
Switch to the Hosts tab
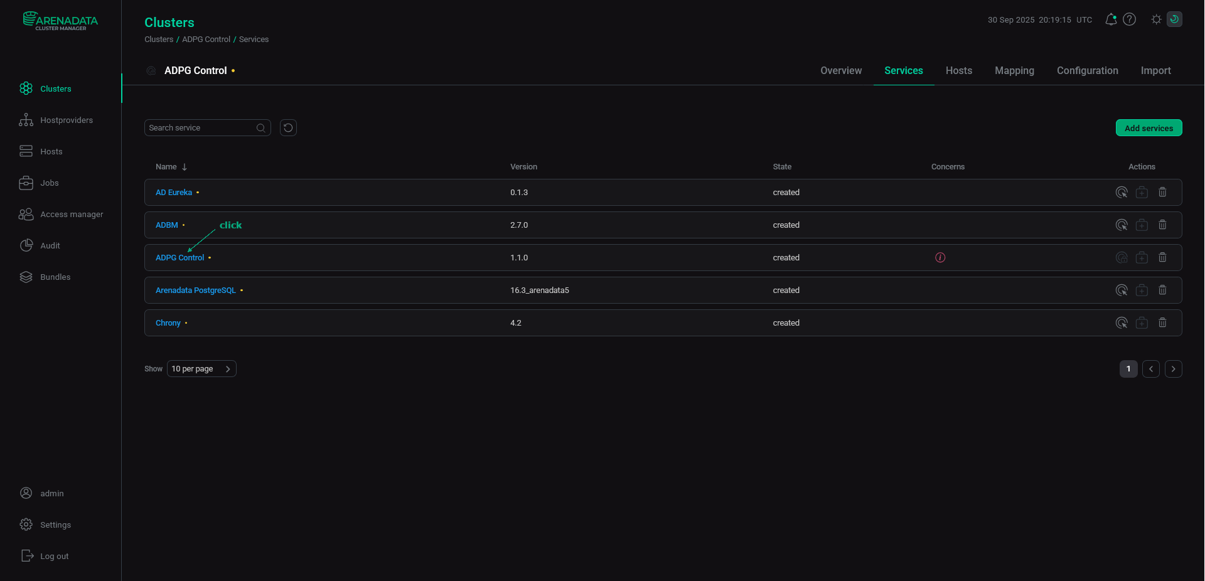pyautogui.click(x=958, y=71)
